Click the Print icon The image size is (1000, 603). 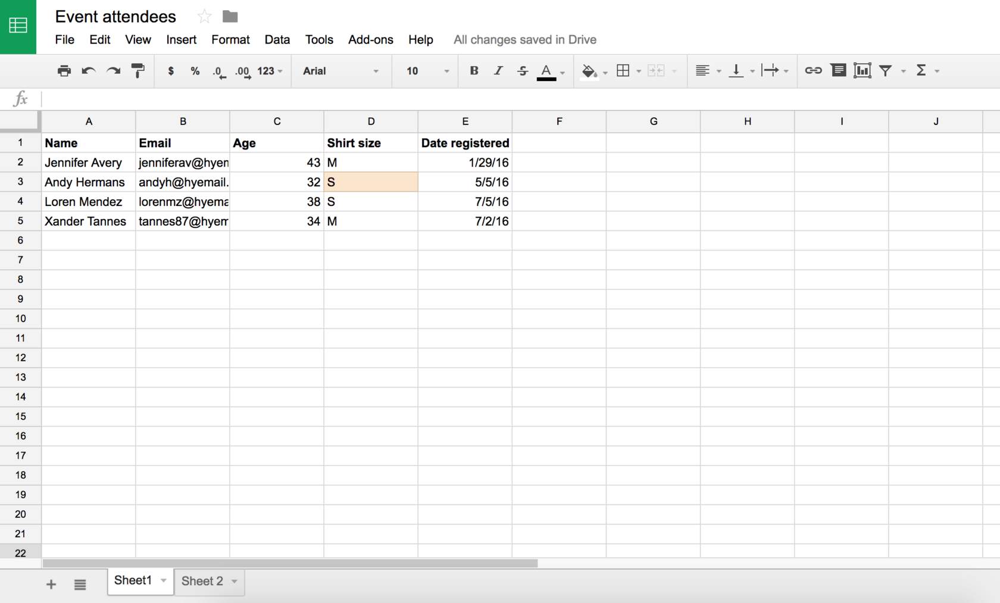(64, 71)
